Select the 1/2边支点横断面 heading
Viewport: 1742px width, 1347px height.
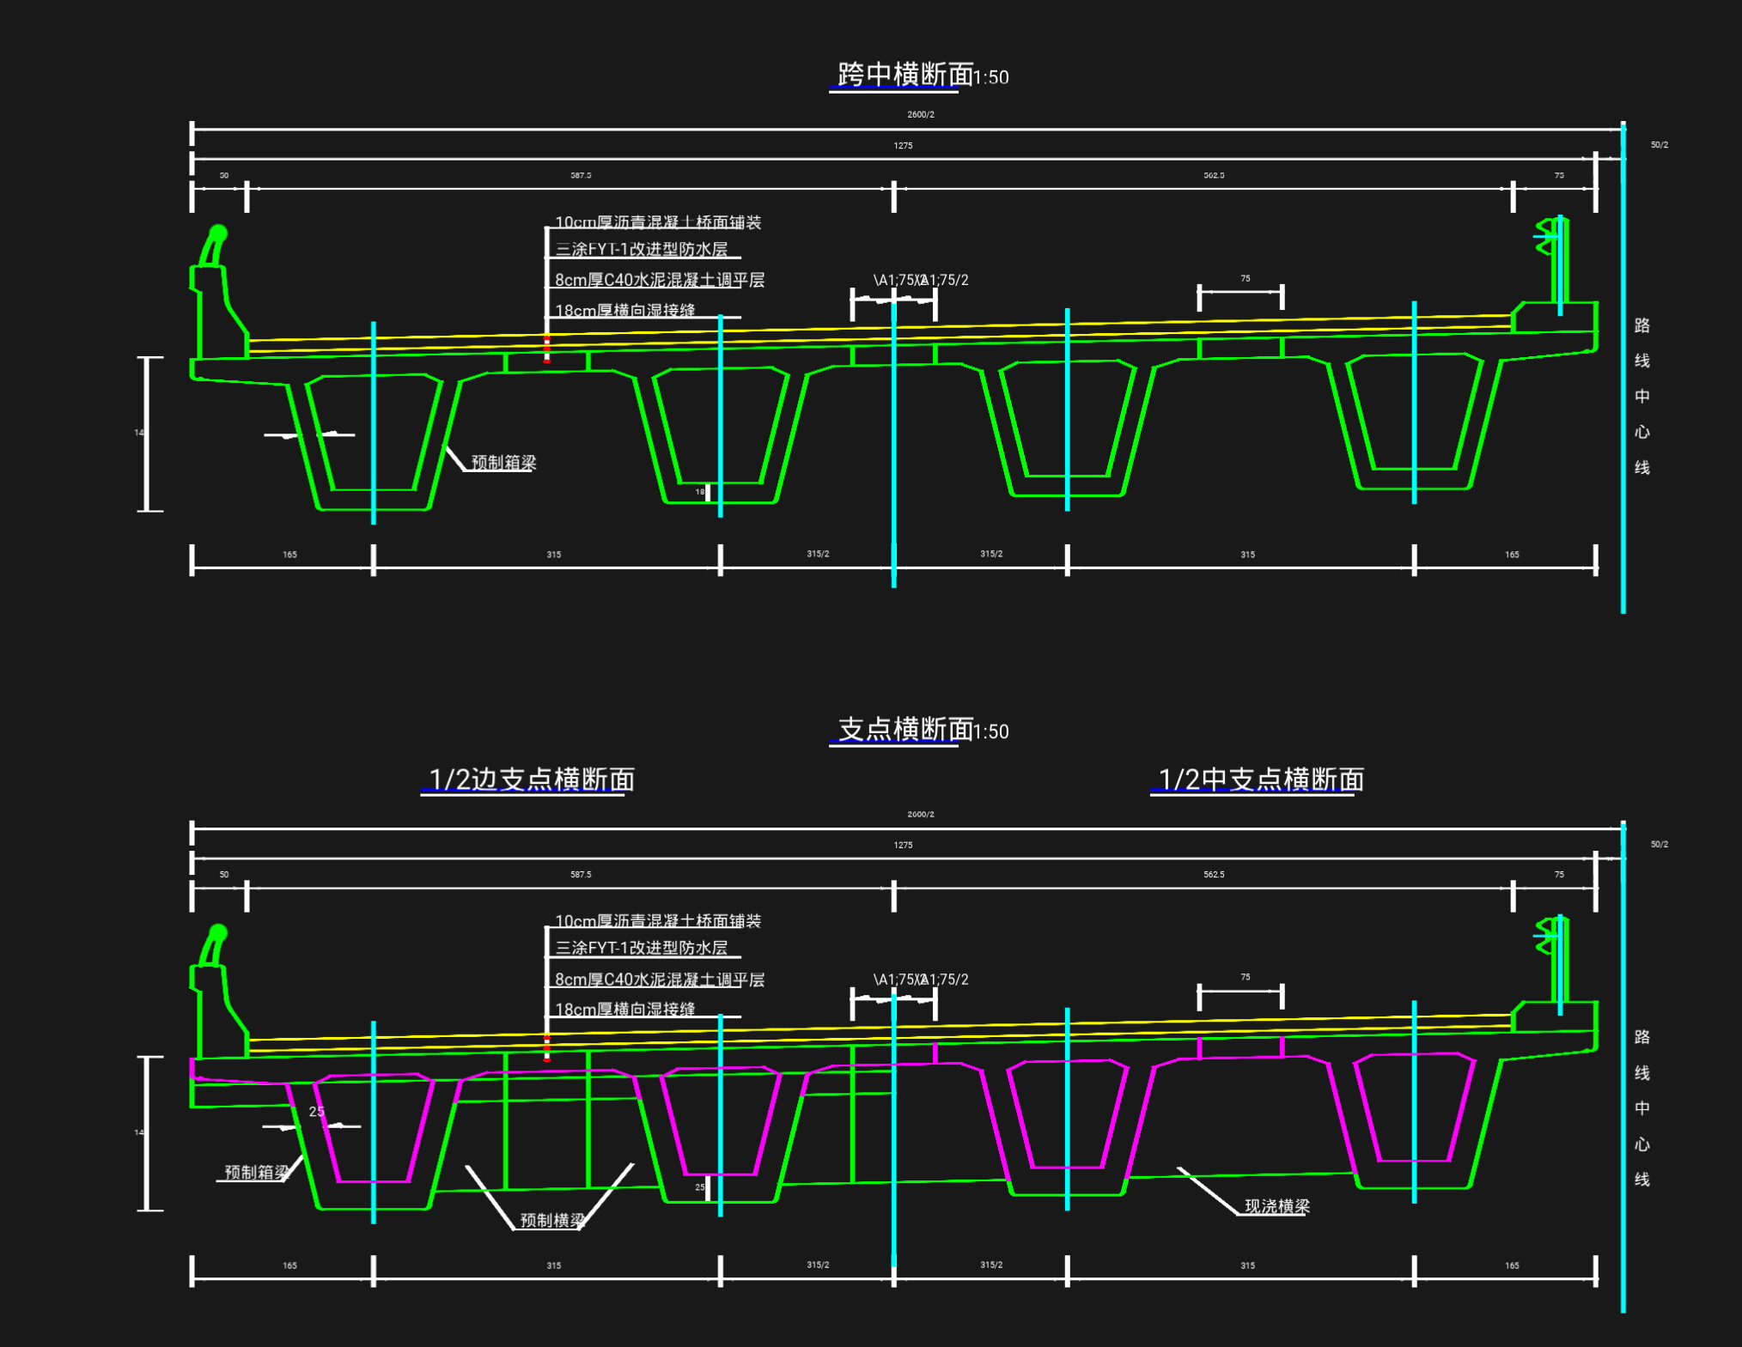click(531, 780)
